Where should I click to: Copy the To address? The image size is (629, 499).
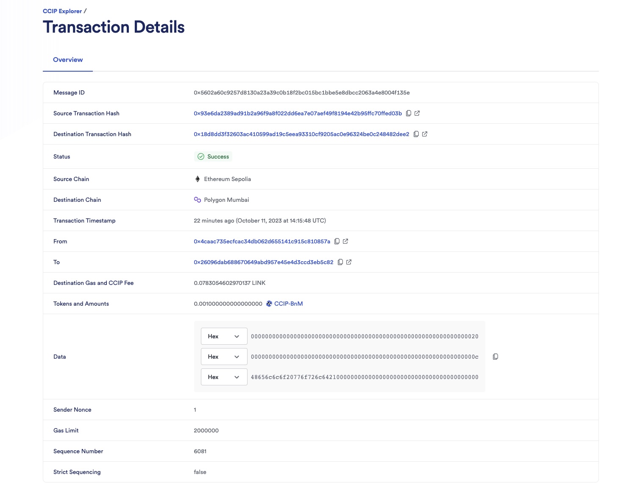coord(340,262)
